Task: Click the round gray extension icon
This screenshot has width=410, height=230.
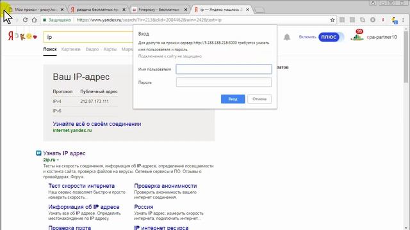Action: click(x=373, y=20)
